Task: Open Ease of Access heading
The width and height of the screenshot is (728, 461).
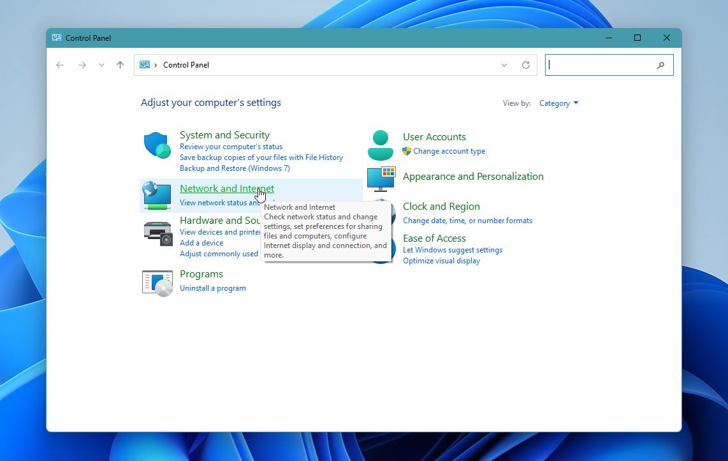Action: [x=434, y=238]
